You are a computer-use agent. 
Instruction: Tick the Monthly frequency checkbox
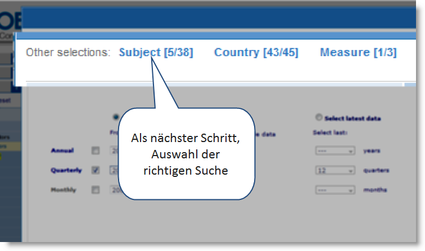click(96, 190)
